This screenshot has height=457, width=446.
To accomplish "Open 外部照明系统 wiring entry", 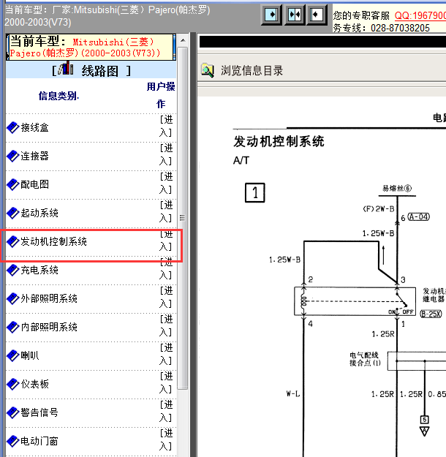I will [49, 299].
